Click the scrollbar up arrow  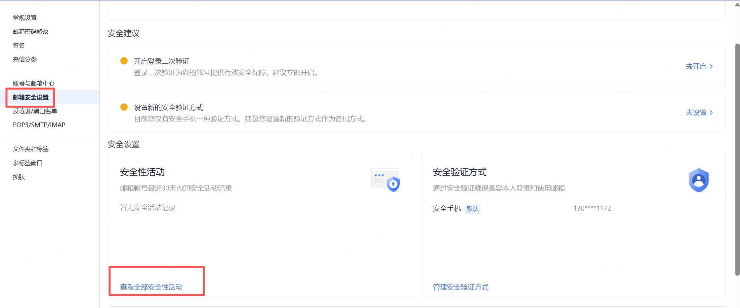(737, 5)
